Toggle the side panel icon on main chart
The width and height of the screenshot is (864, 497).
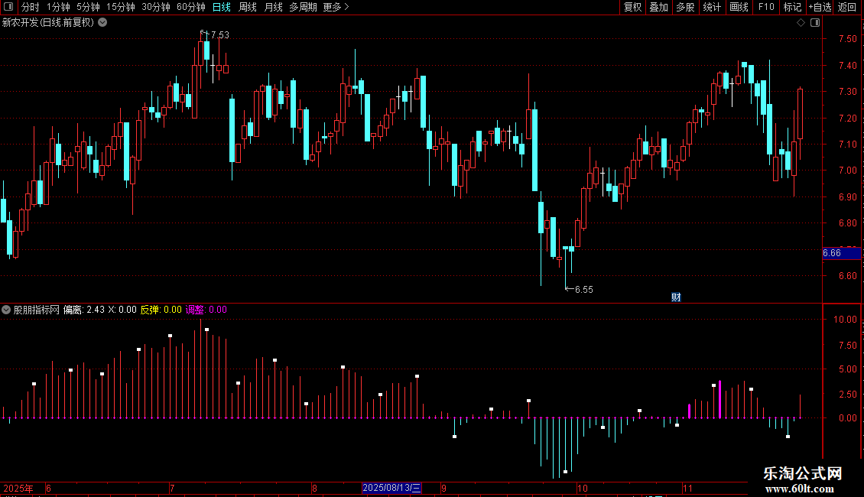[815, 23]
